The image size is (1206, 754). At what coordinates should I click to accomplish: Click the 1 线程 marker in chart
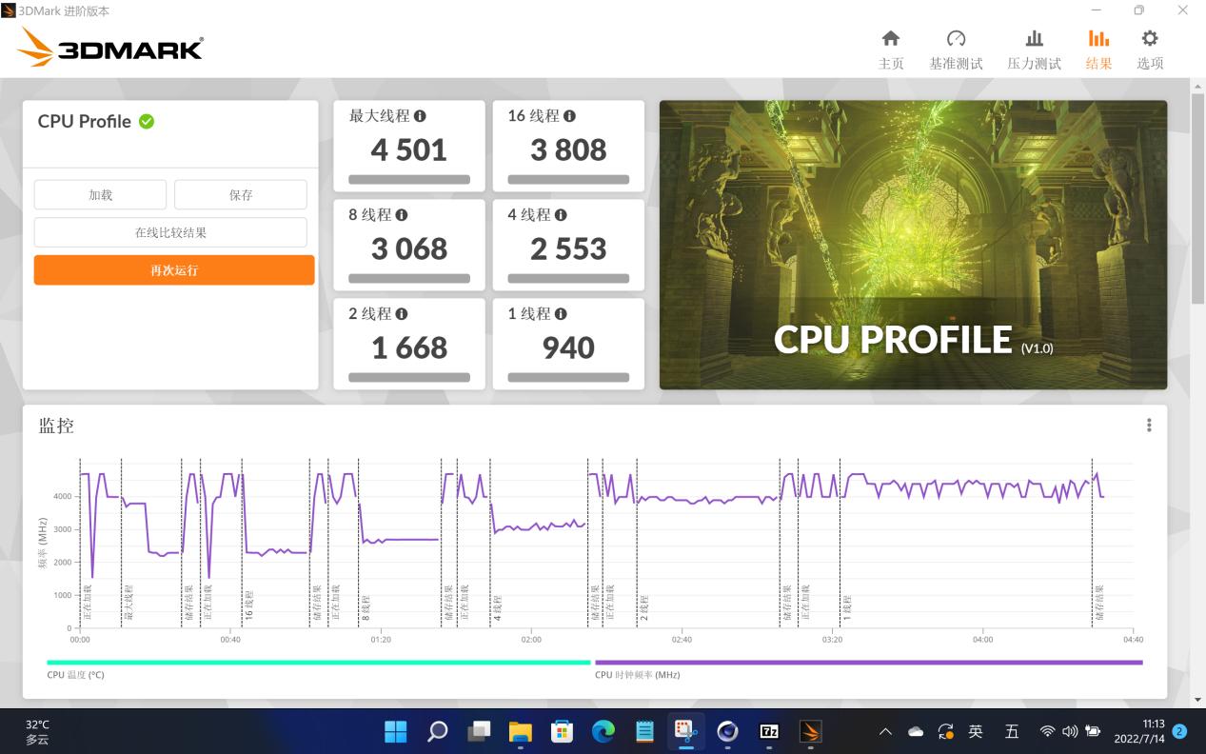click(847, 608)
